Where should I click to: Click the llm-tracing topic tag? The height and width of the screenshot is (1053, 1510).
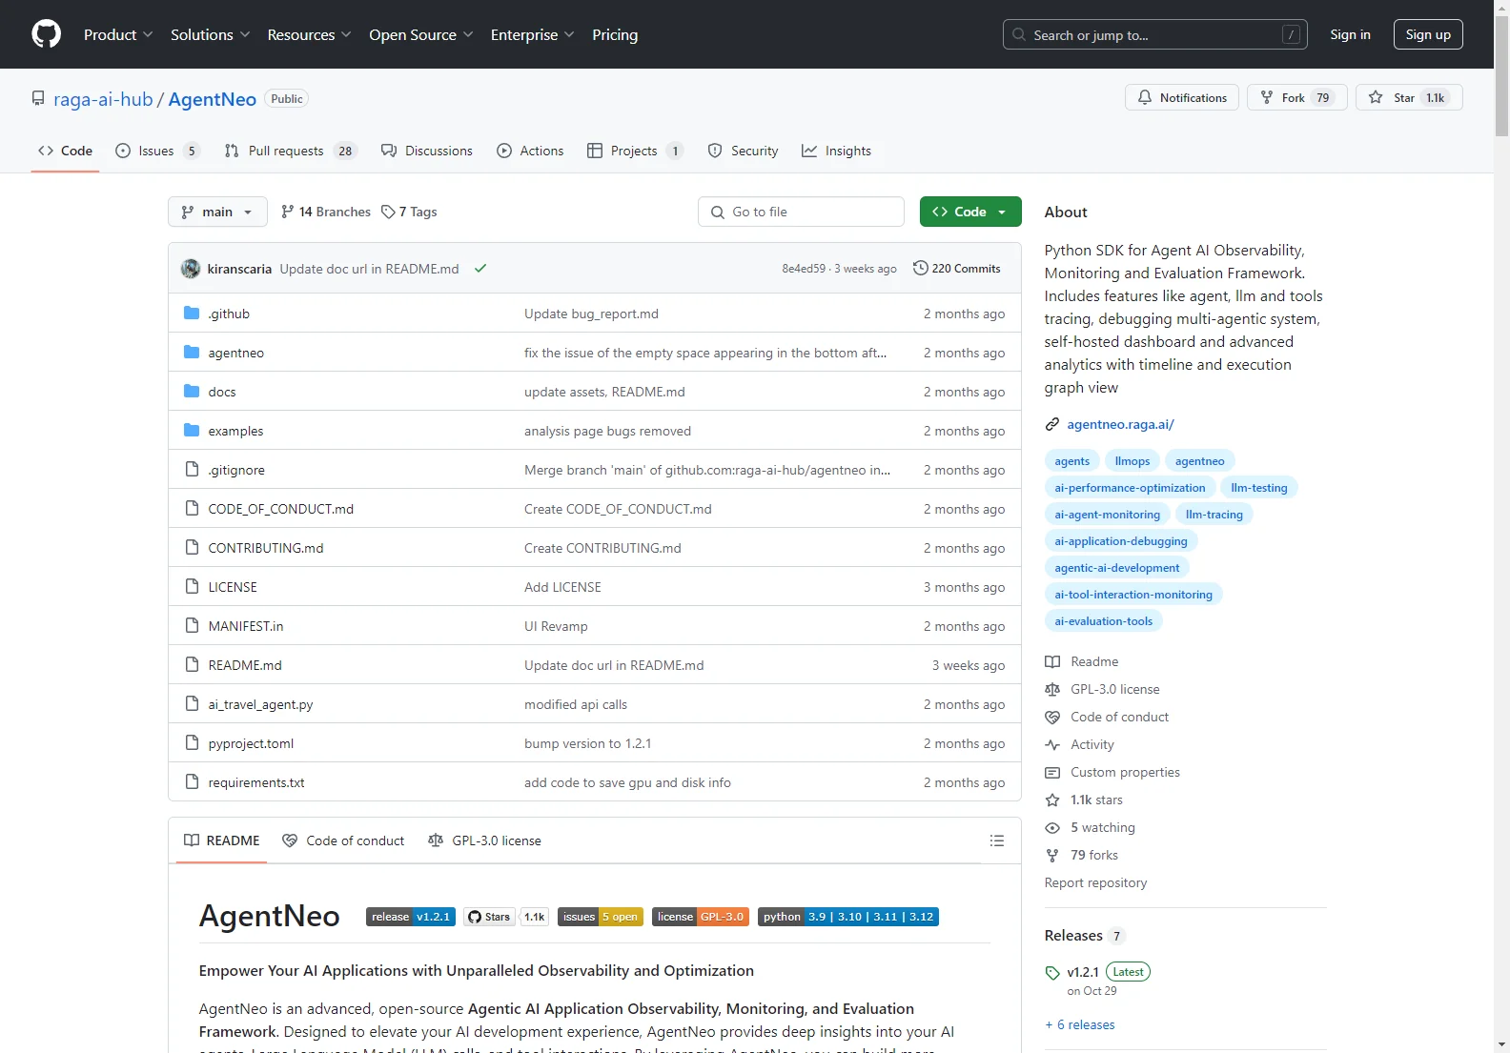tap(1214, 514)
